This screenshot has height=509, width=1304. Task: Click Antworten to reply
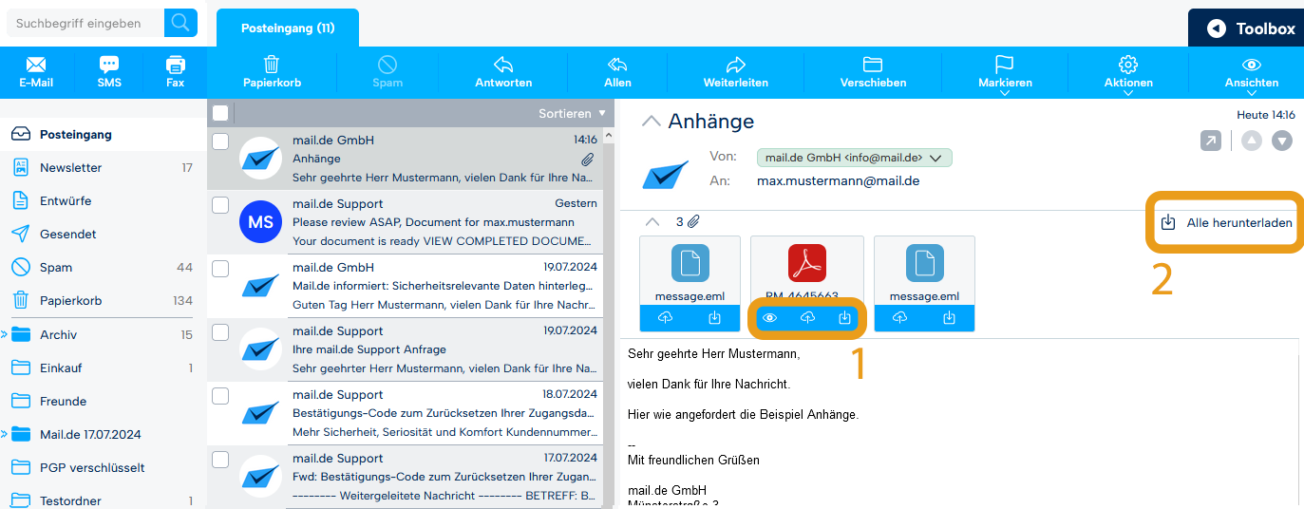point(503,72)
